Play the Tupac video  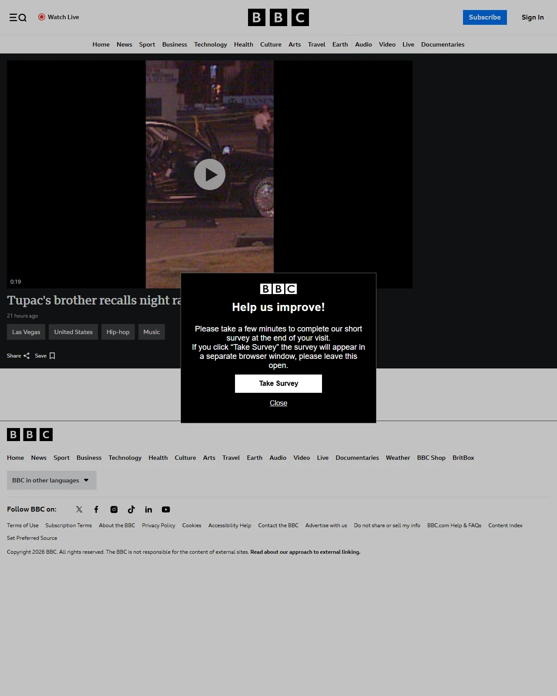pos(210,174)
